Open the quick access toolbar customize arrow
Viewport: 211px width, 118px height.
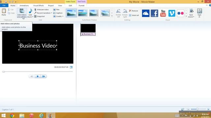point(16,2)
